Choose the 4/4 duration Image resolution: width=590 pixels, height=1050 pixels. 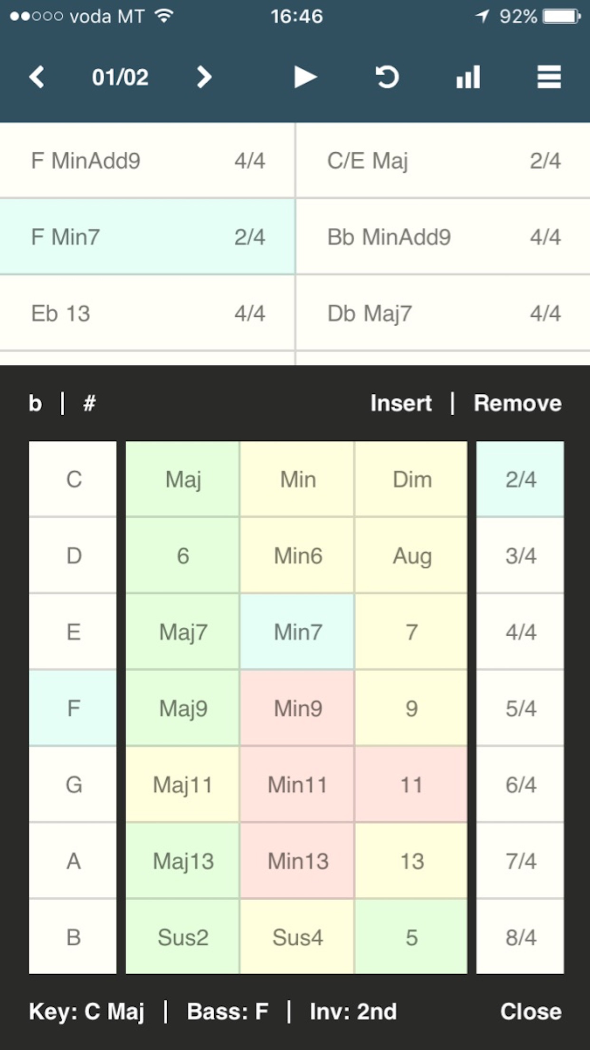click(521, 632)
